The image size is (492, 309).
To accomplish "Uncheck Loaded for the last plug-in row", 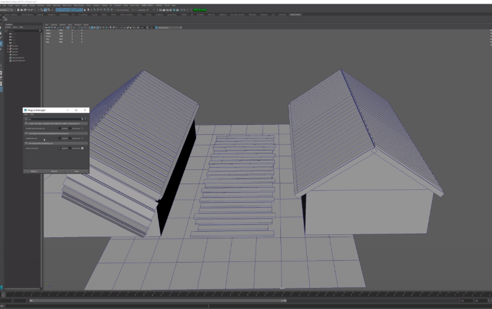I will [59, 148].
